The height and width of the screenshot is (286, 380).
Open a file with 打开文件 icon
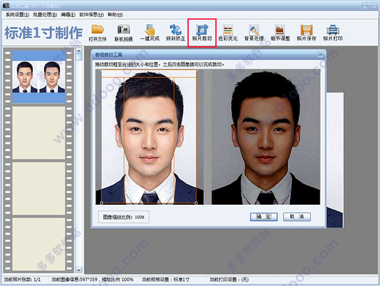point(98,33)
